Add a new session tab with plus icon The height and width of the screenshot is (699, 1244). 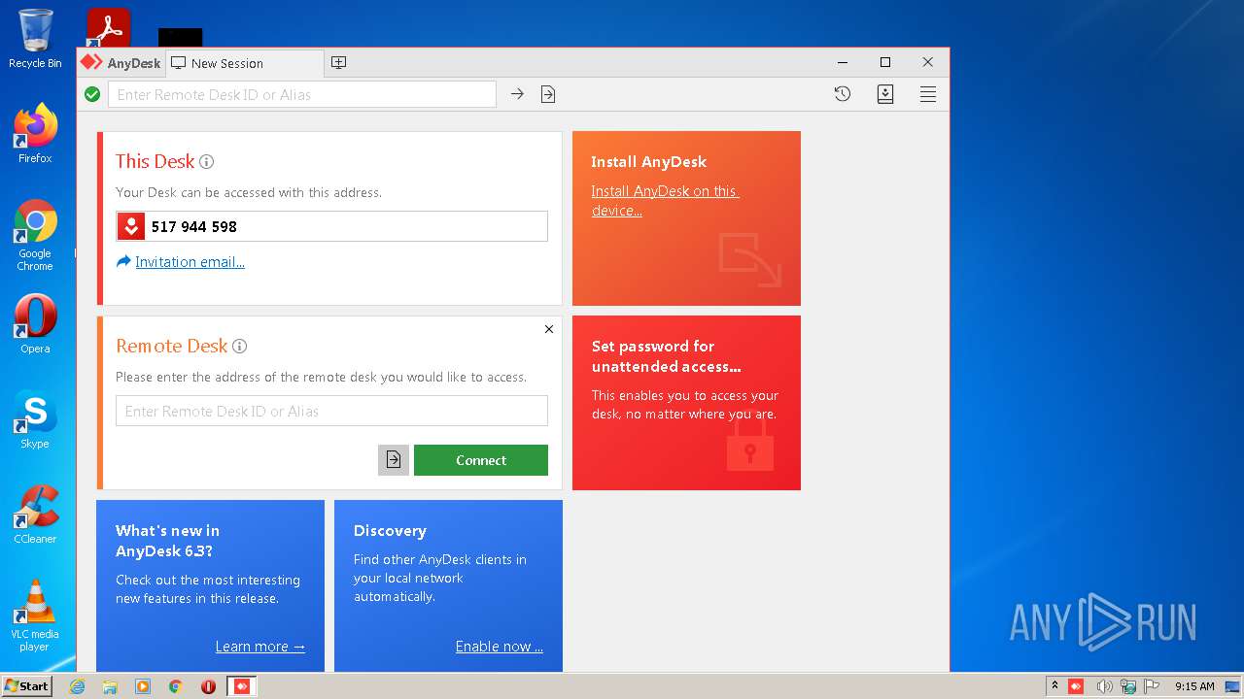click(338, 62)
